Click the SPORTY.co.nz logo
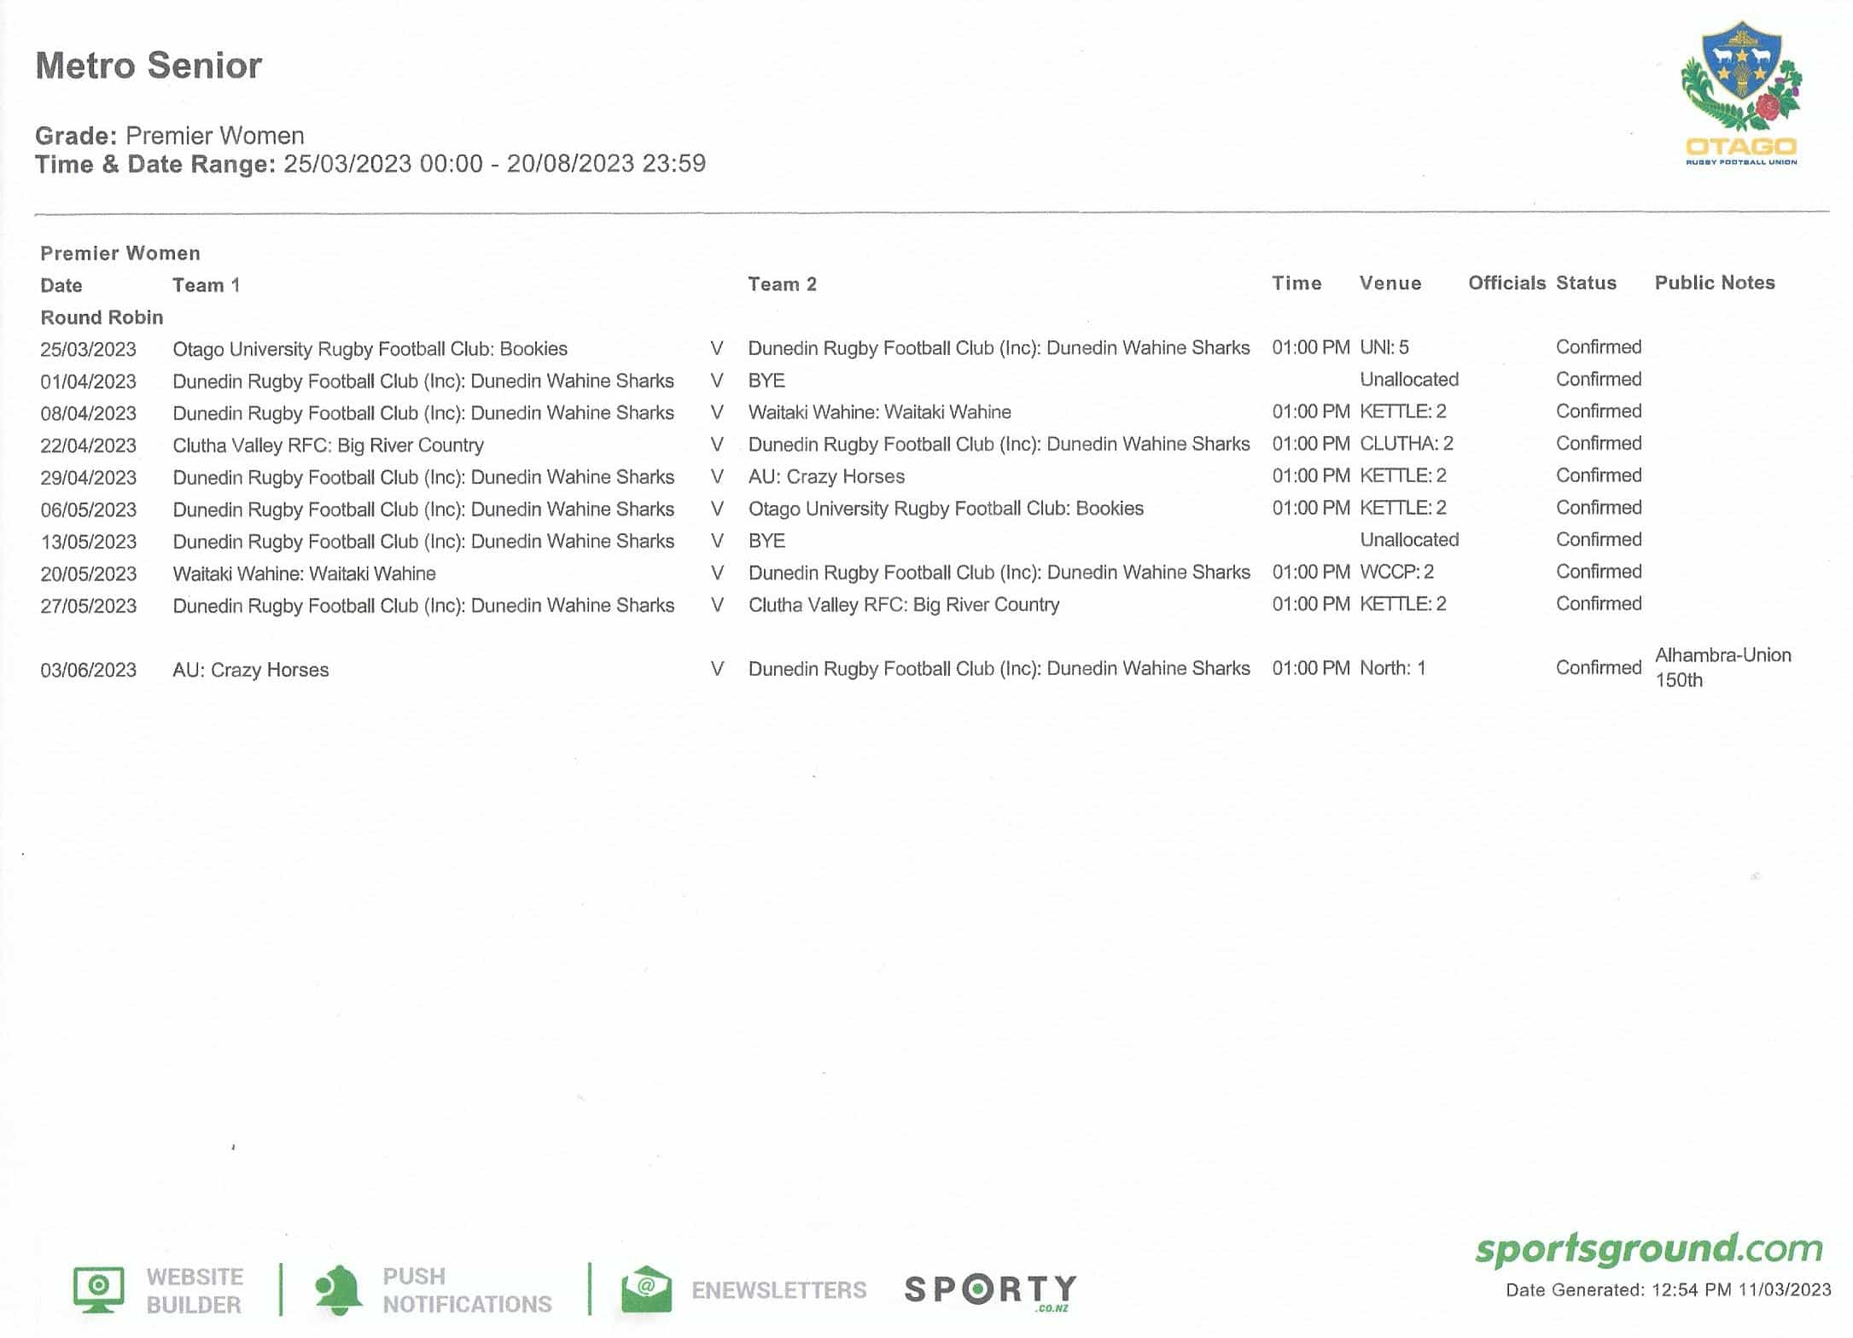The width and height of the screenshot is (1853, 1338). 990,1290
